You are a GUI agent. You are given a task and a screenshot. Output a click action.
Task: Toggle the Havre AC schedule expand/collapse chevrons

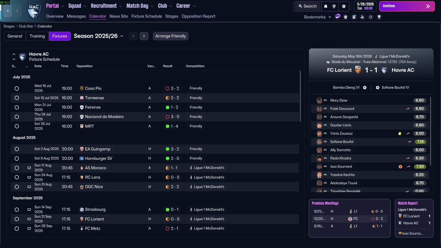[x=14, y=57]
